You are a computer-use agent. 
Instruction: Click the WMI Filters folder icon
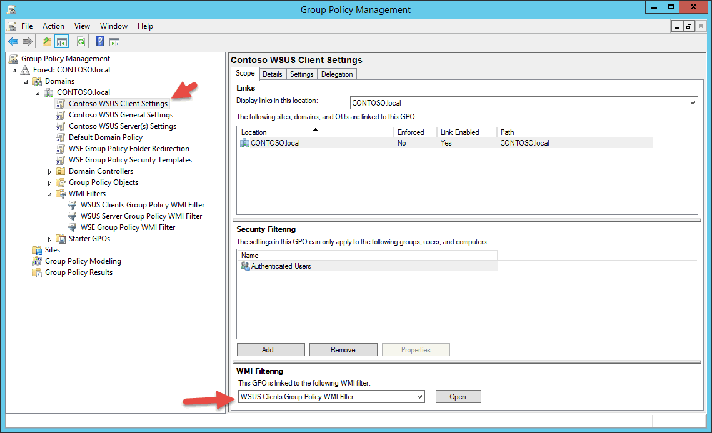point(61,194)
